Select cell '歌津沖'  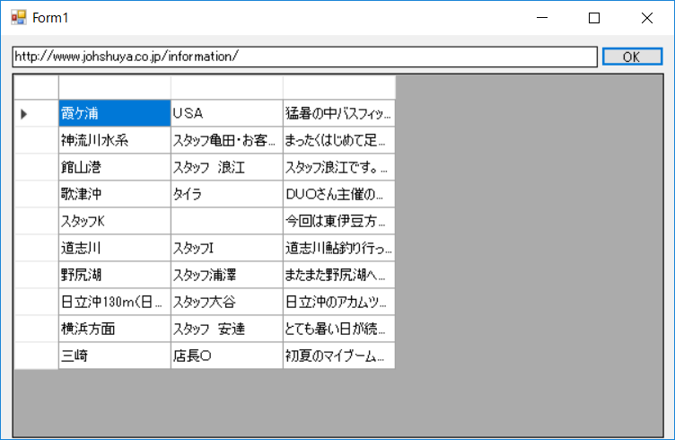click(x=115, y=194)
